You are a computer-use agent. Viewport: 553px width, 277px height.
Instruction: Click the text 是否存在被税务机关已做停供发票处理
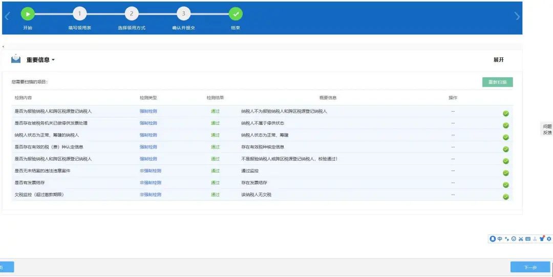[x=51, y=123]
